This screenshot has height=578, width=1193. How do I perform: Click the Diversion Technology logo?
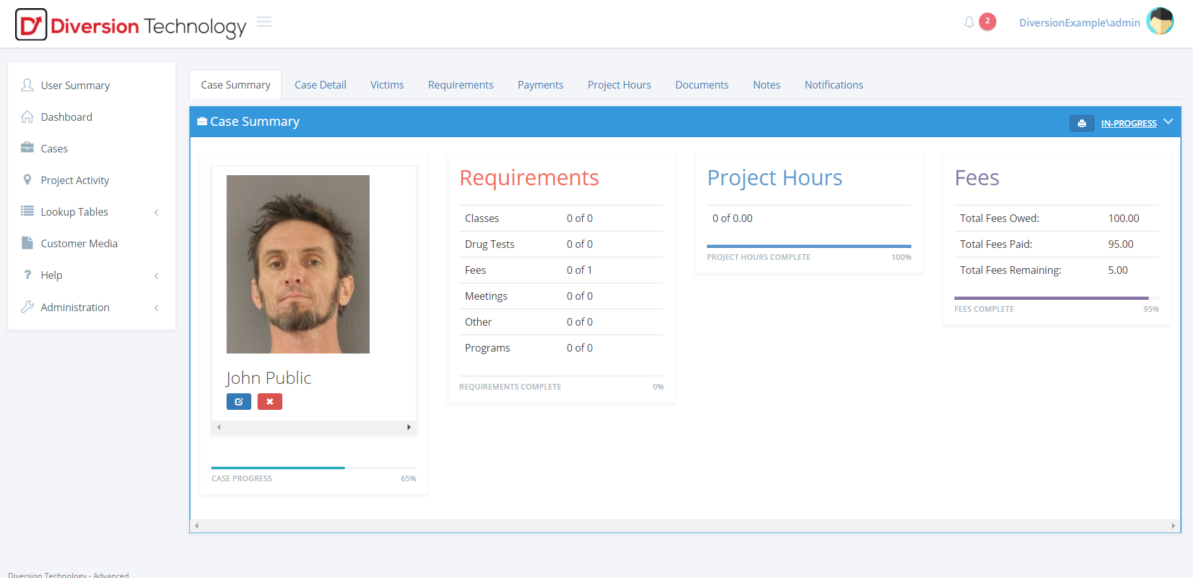coord(130,25)
